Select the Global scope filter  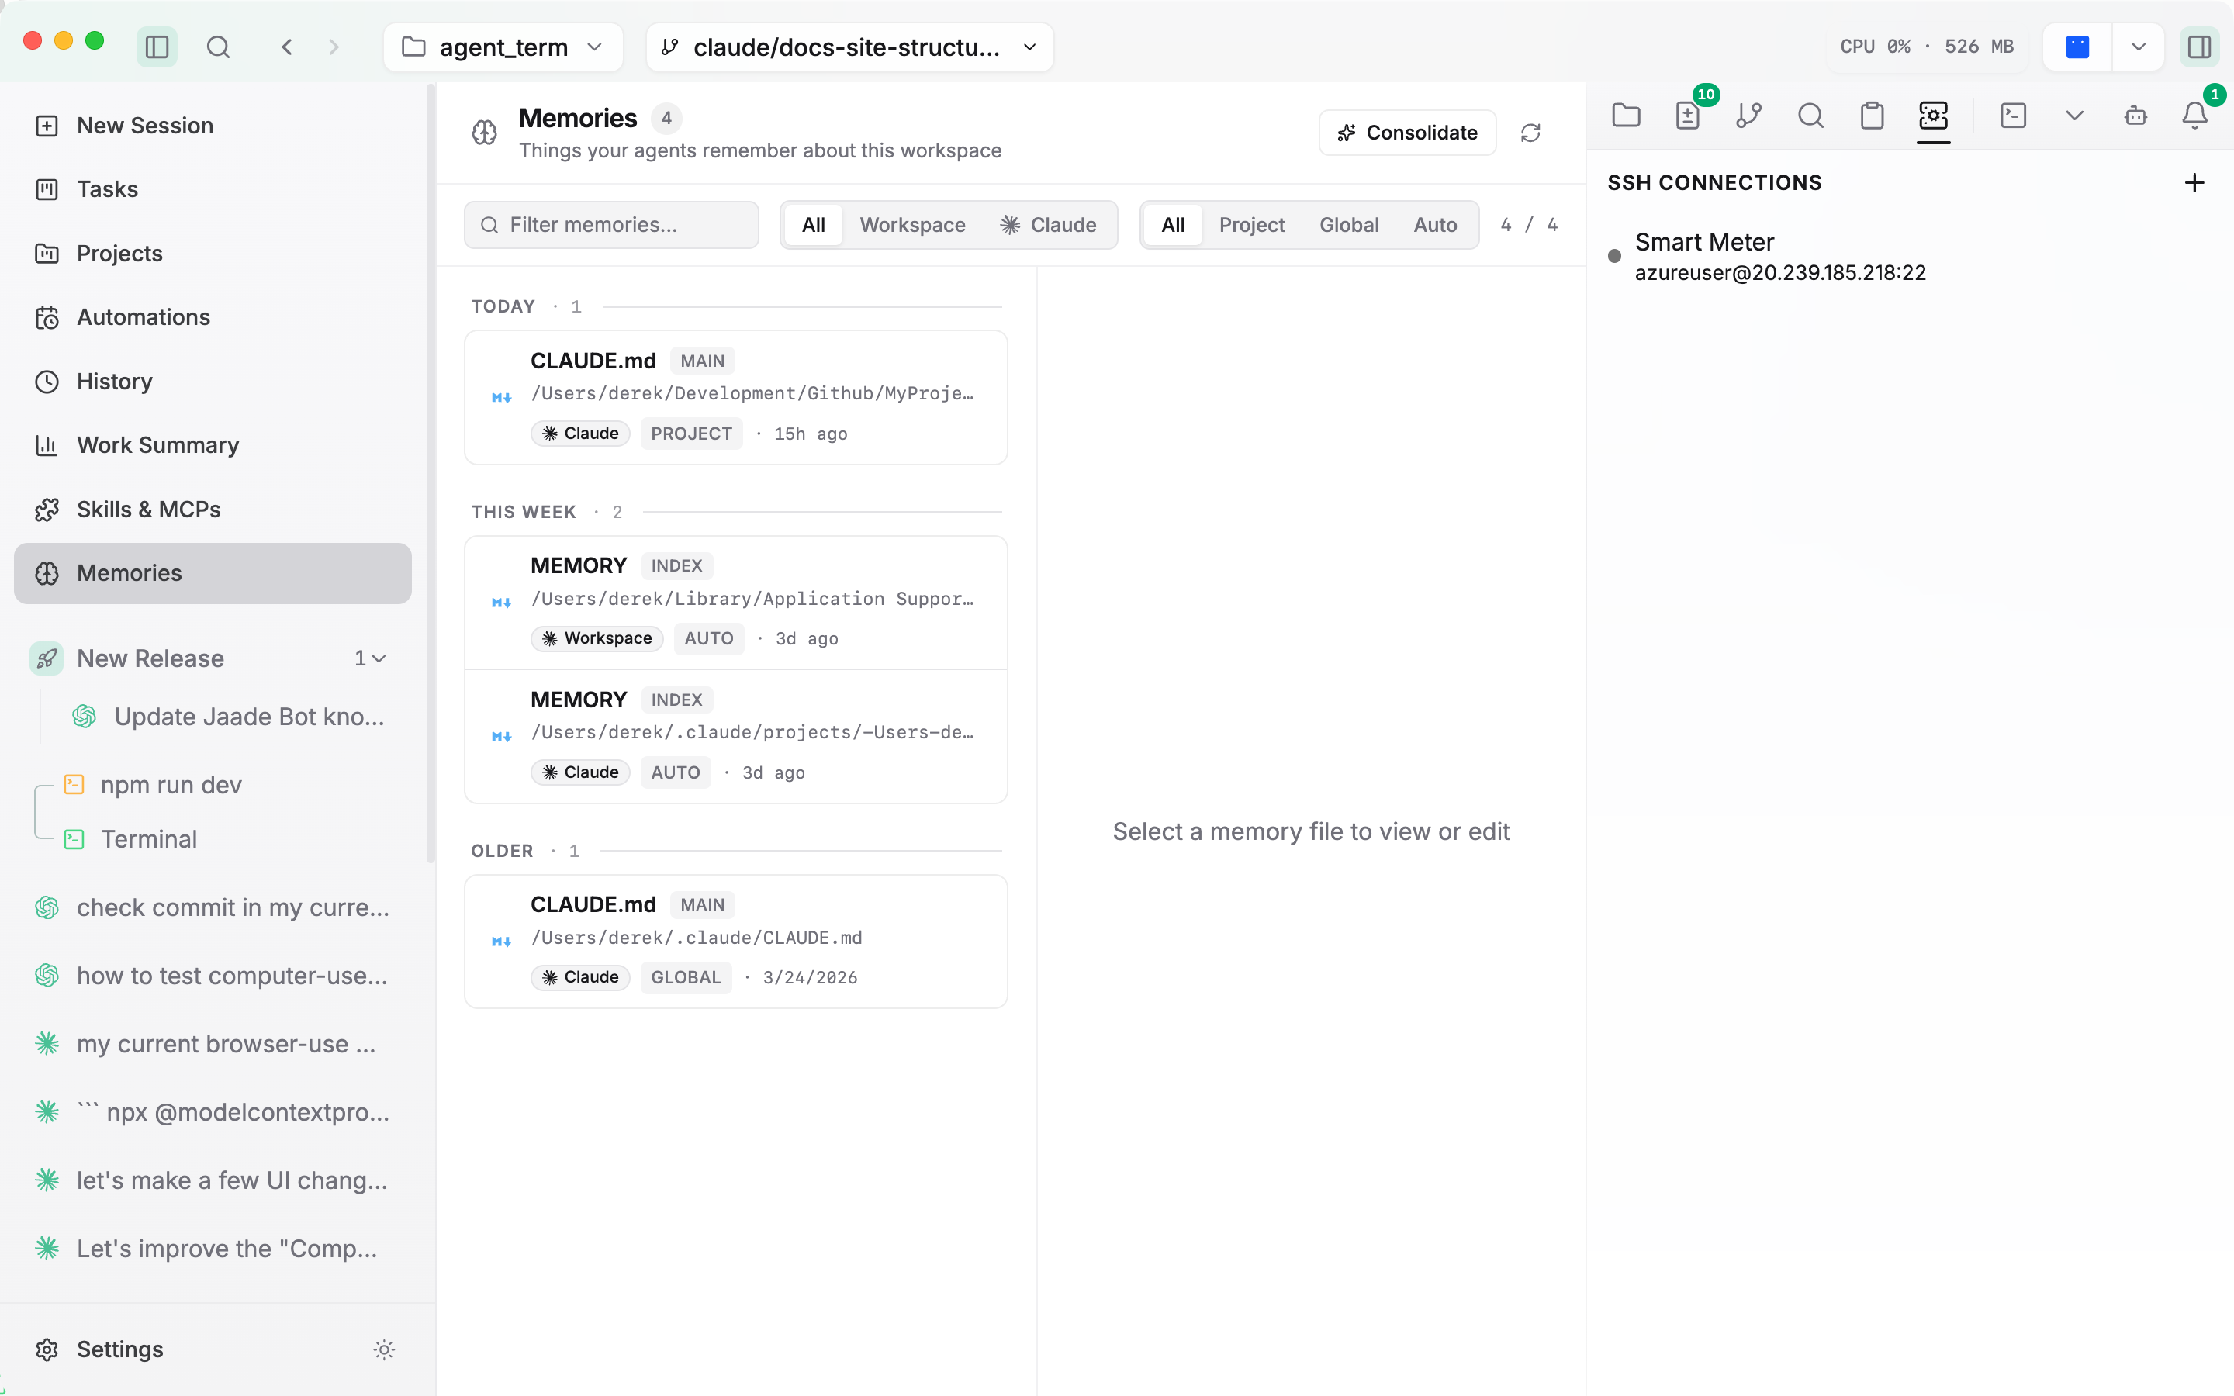coord(1349,225)
